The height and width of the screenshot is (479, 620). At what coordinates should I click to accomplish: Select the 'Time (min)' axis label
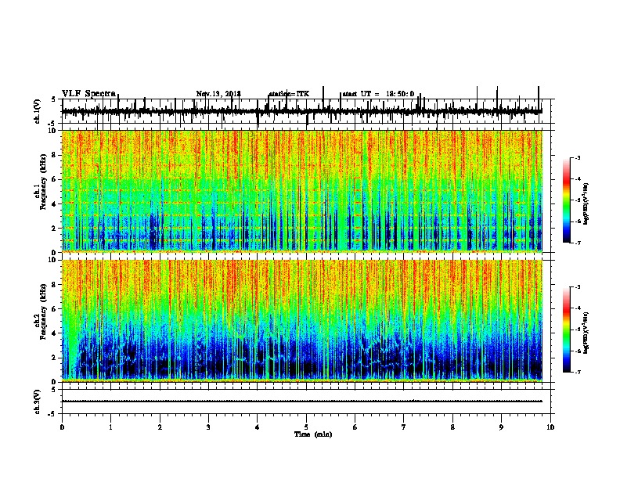point(313,434)
